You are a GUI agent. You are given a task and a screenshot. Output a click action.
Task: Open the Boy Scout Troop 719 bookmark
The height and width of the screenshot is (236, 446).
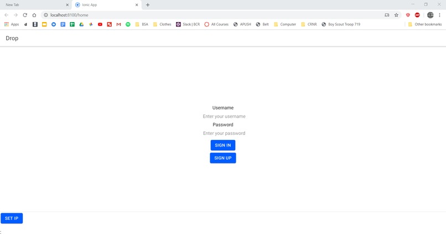pyautogui.click(x=341, y=24)
